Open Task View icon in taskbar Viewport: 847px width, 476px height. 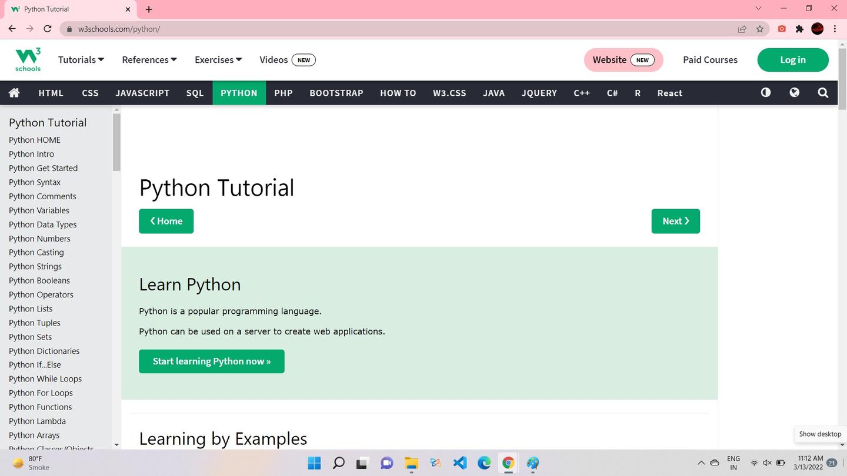[x=362, y=463]
